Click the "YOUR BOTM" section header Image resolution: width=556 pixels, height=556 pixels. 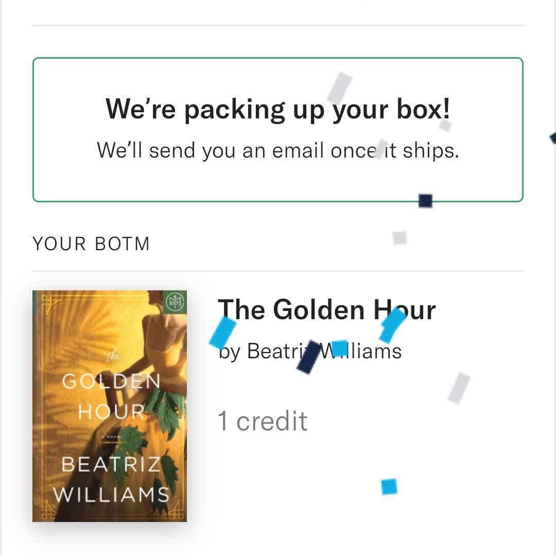coord(91,244)
